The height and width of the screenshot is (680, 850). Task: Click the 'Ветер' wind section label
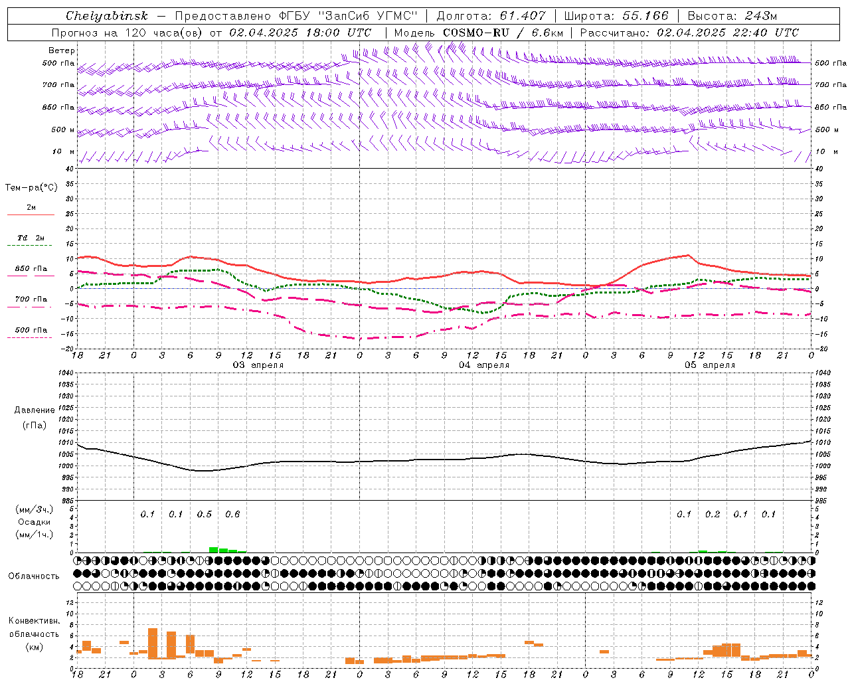click(62, 50)
